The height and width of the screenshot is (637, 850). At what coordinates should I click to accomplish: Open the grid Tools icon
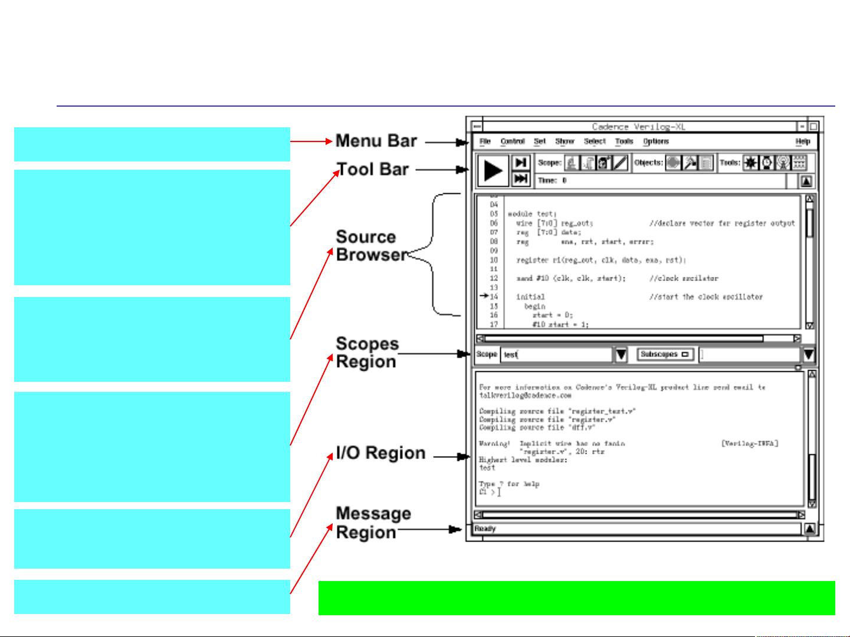[799, 163]
